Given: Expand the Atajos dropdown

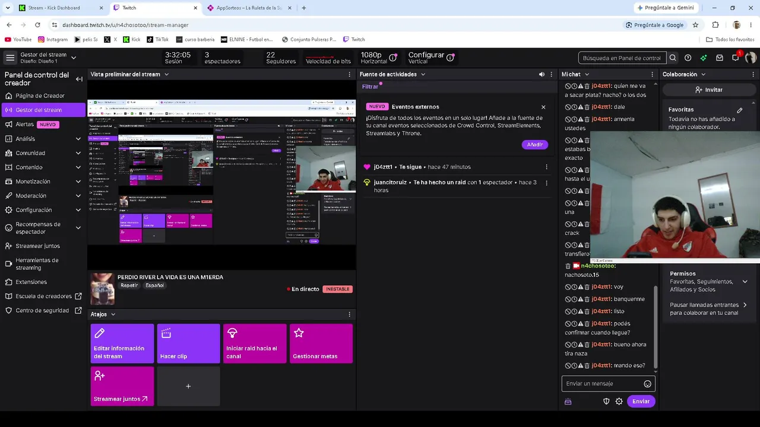Looking at the screenshot, I should coord(113,314).
